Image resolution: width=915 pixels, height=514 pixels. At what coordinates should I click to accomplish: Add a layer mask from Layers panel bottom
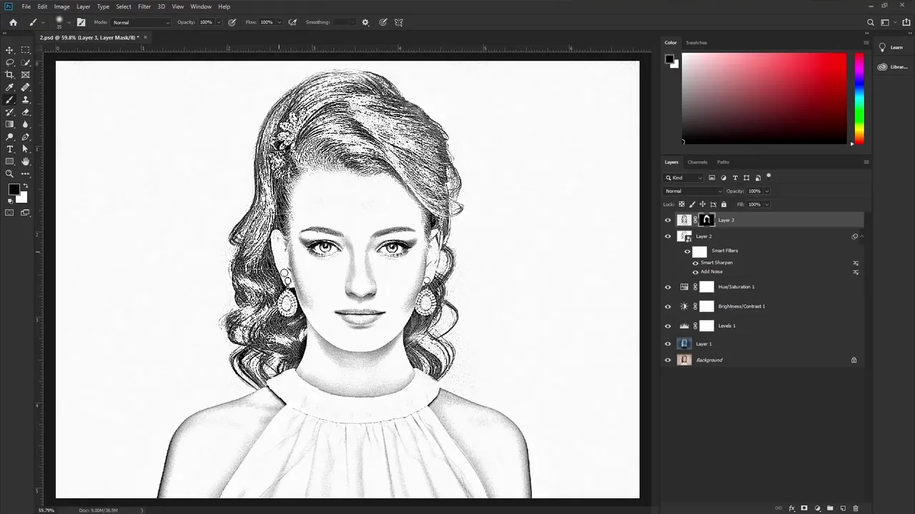(x=804, y=508)
